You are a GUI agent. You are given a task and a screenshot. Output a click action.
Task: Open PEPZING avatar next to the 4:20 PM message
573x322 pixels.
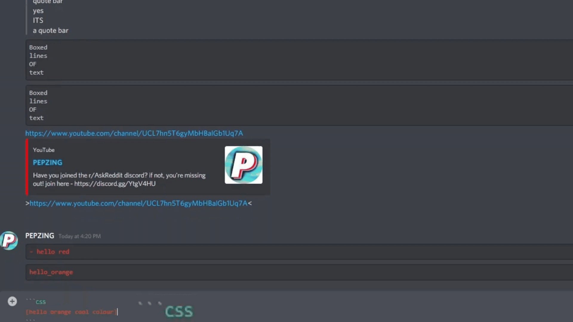(9, 241)
